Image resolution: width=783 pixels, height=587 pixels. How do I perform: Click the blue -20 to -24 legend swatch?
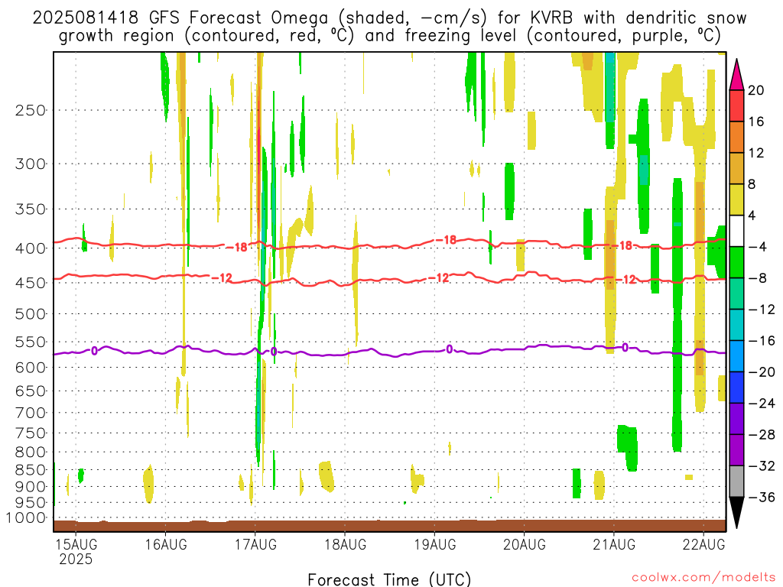(736, 388)
